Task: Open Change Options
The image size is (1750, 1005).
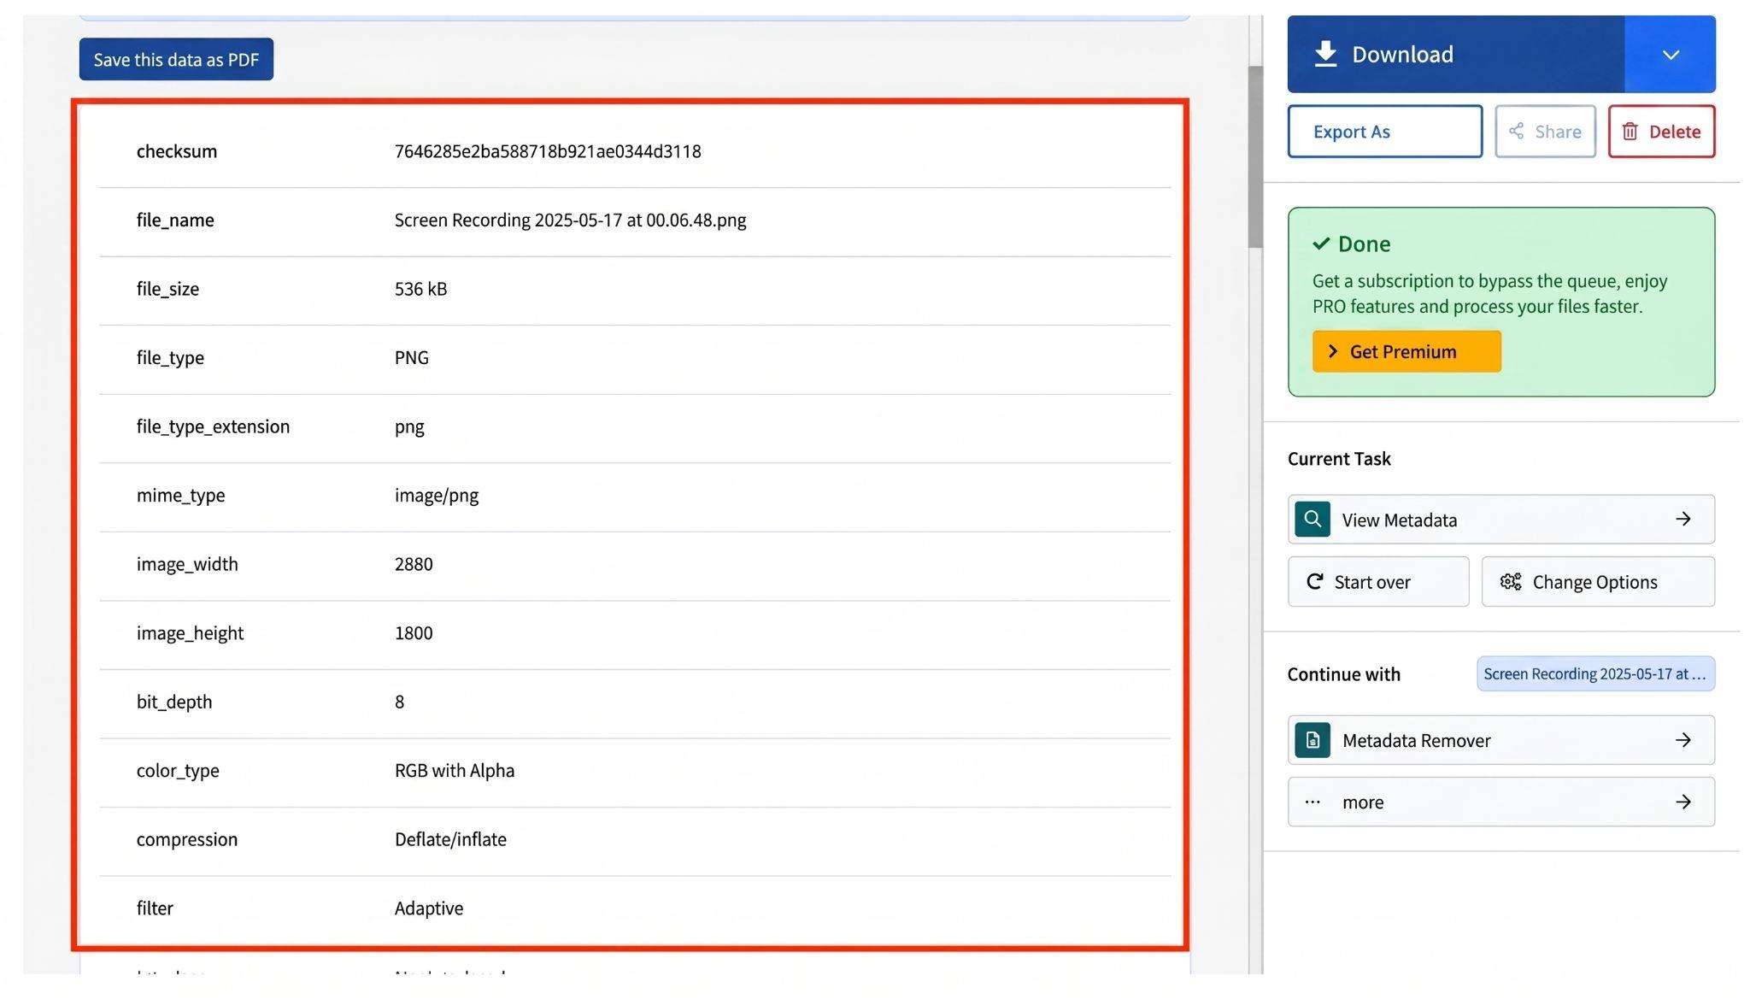Action: pos(1598,582)
